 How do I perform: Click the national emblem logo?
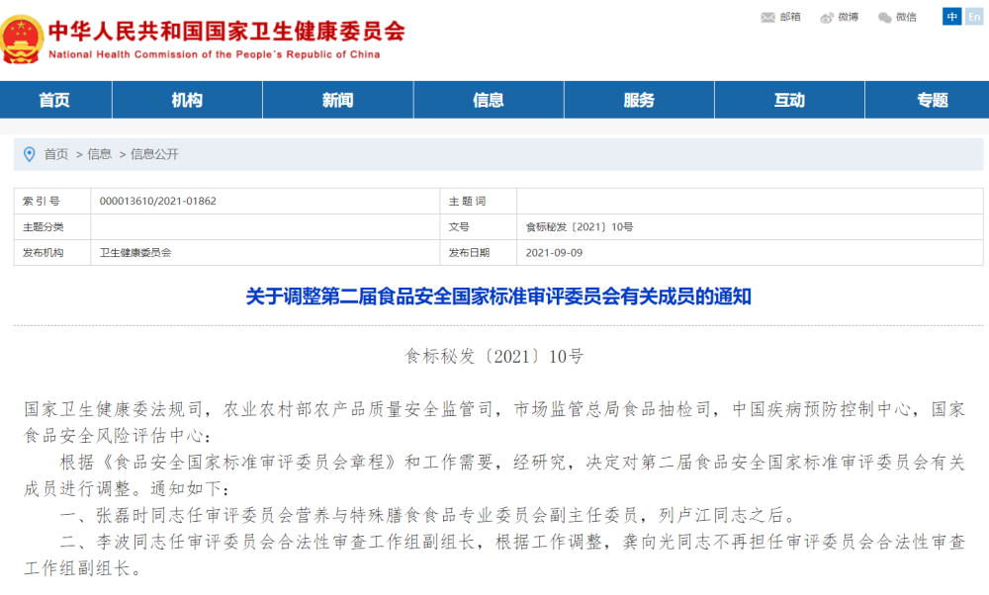[x=22, y=40]
